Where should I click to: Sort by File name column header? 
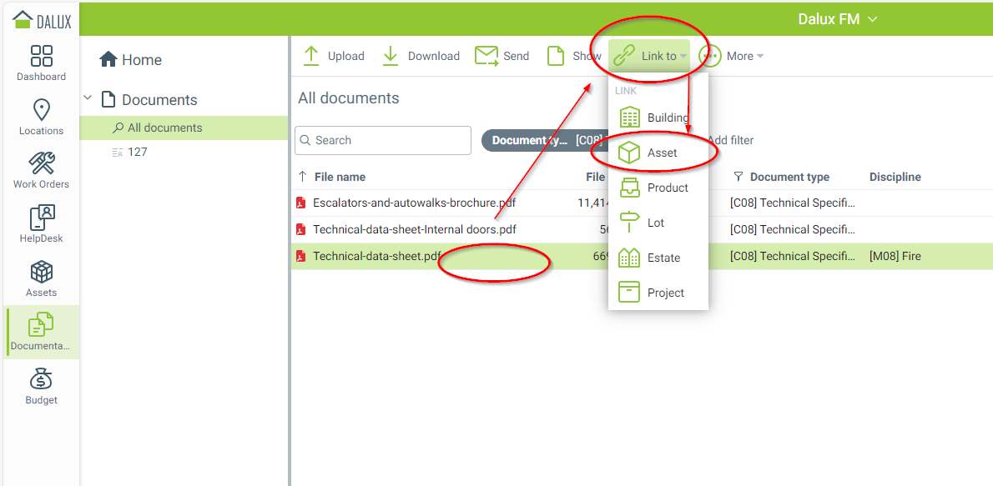click(340, 177)
